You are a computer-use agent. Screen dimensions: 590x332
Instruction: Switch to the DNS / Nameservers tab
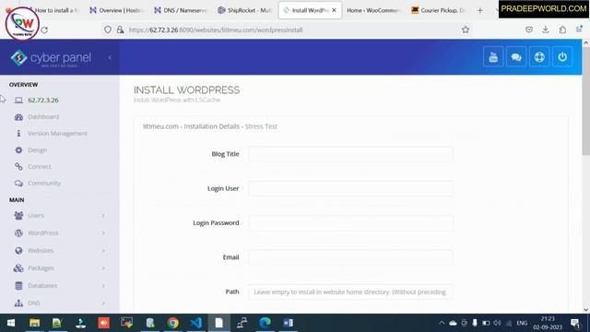[181, 10]
